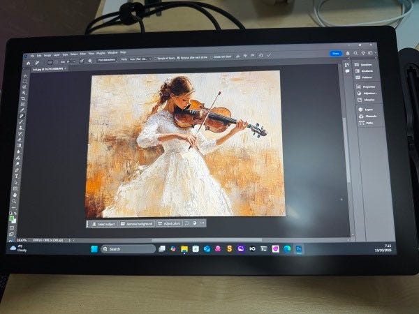Image resolution: width=419 pixels, height=314 pixels.
Task: Open the Photoshop search magnifier icon
Action: click(x=355, y=54)
